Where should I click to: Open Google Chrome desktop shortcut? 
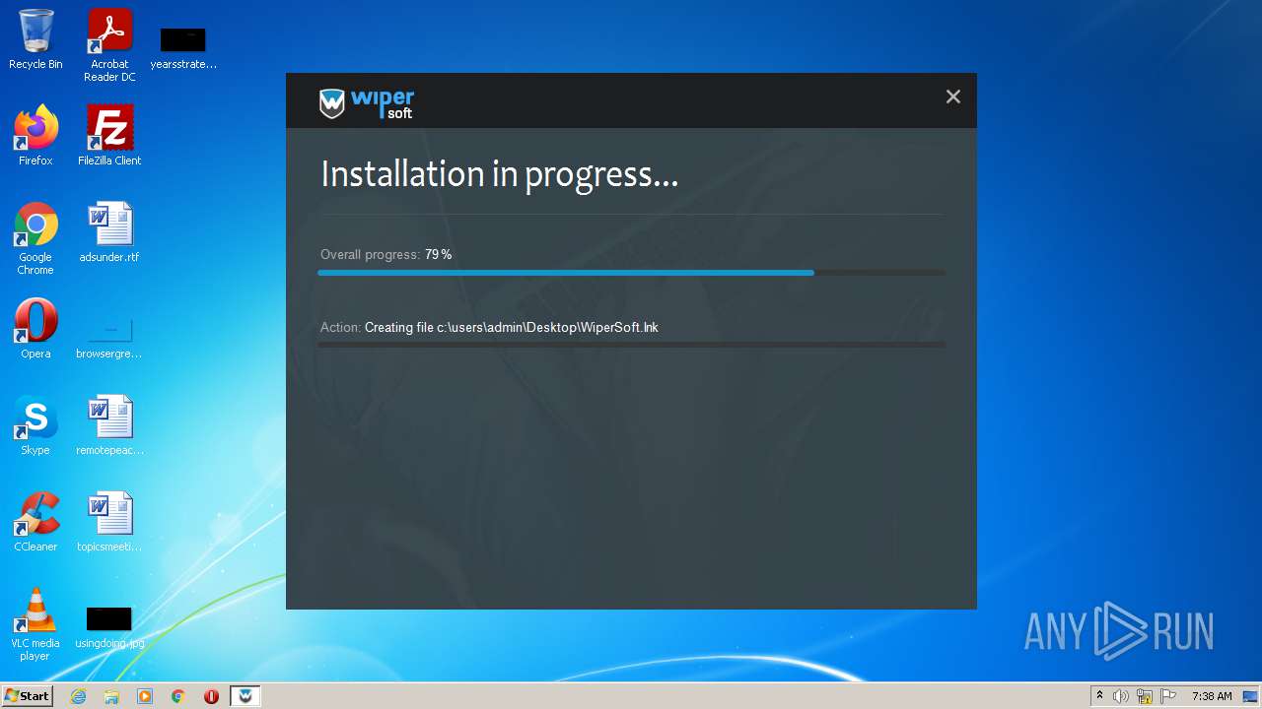point(35,238)
